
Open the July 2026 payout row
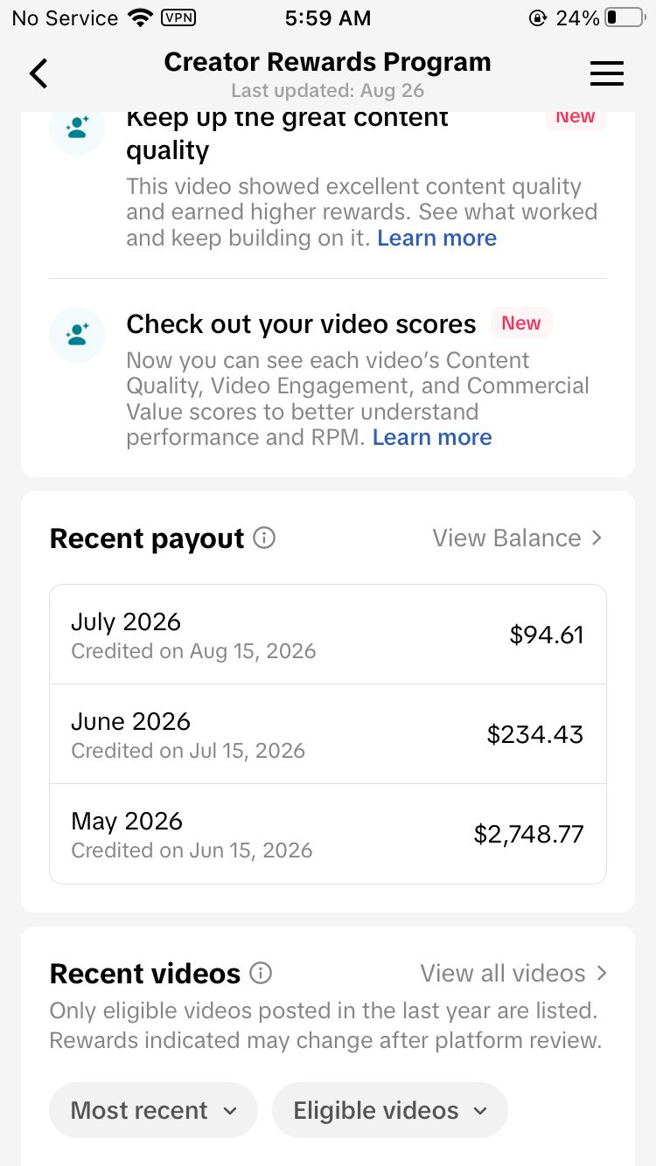[x=328, y=635]
